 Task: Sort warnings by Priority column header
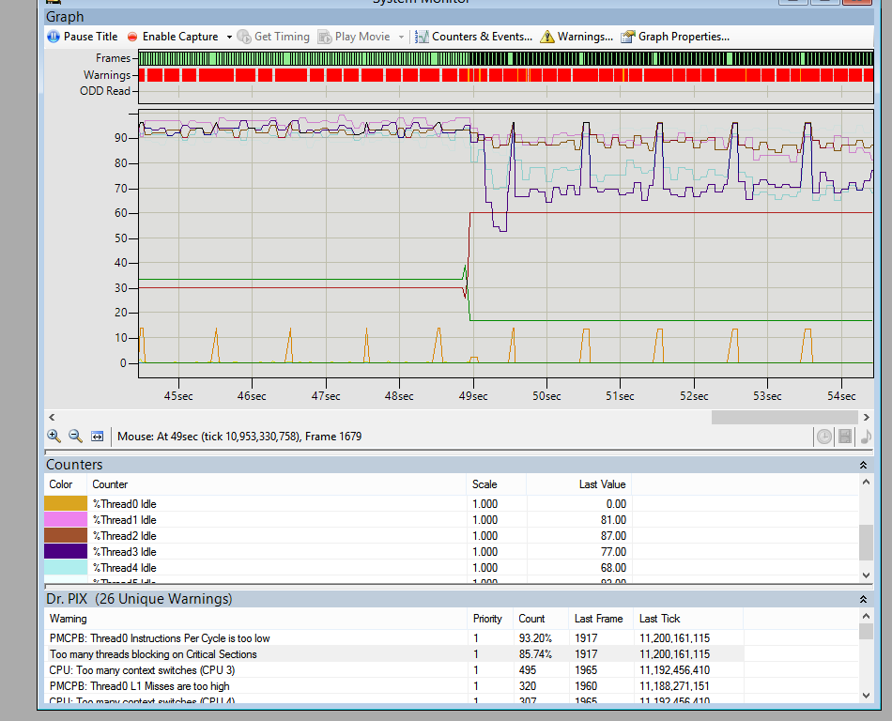(x=487, y=619)
